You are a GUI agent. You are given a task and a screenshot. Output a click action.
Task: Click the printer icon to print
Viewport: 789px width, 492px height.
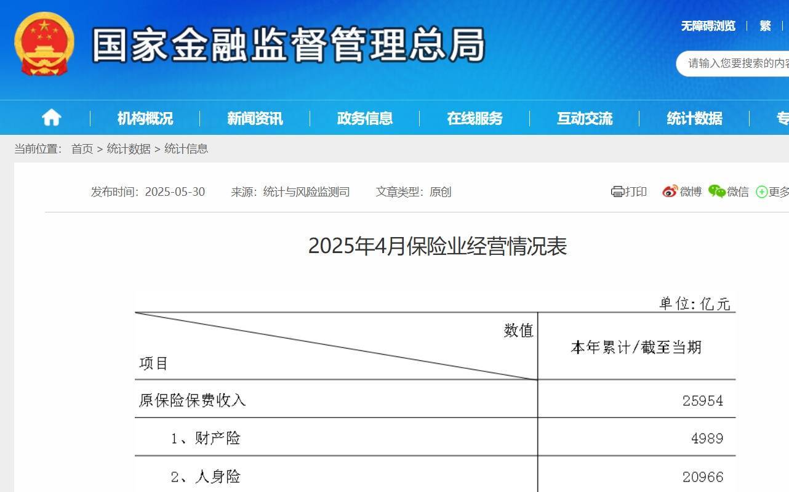click(617, 192)
